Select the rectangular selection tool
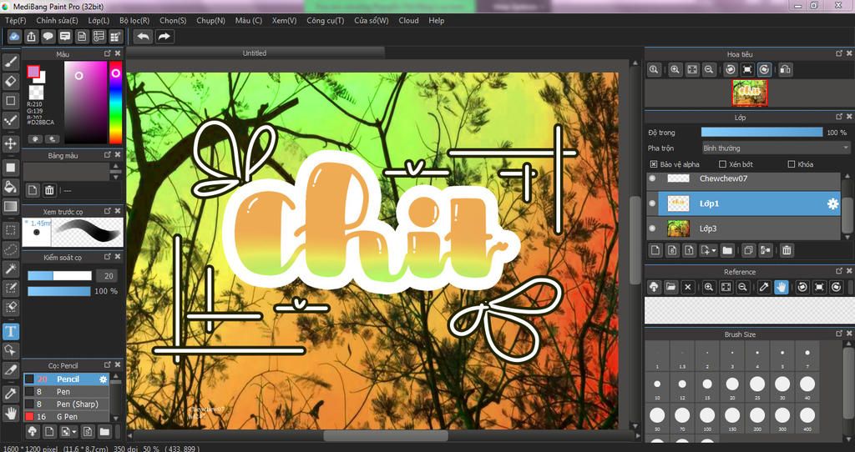The height and width of the screenshot is (452, 855). pyautogui.click(x=10, y=230)
